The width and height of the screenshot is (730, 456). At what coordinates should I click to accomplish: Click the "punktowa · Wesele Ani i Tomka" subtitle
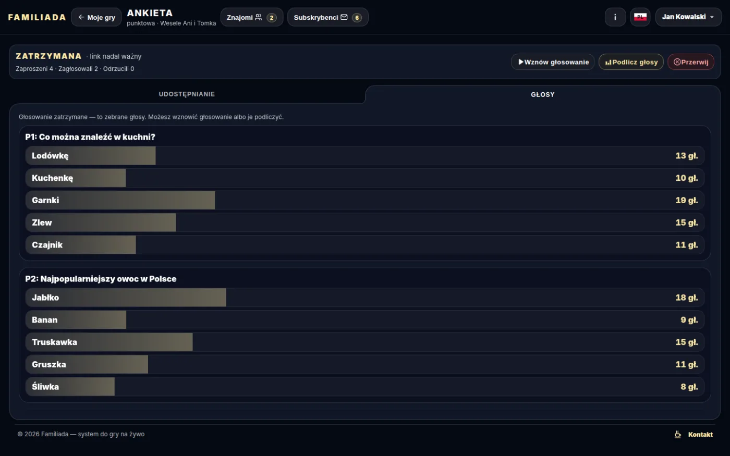[x=172, y=23]
